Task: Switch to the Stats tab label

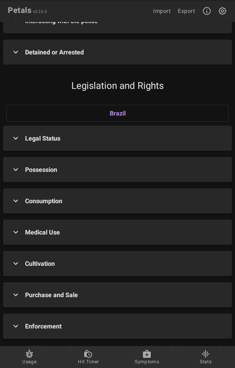Action: tap(206, 362)
